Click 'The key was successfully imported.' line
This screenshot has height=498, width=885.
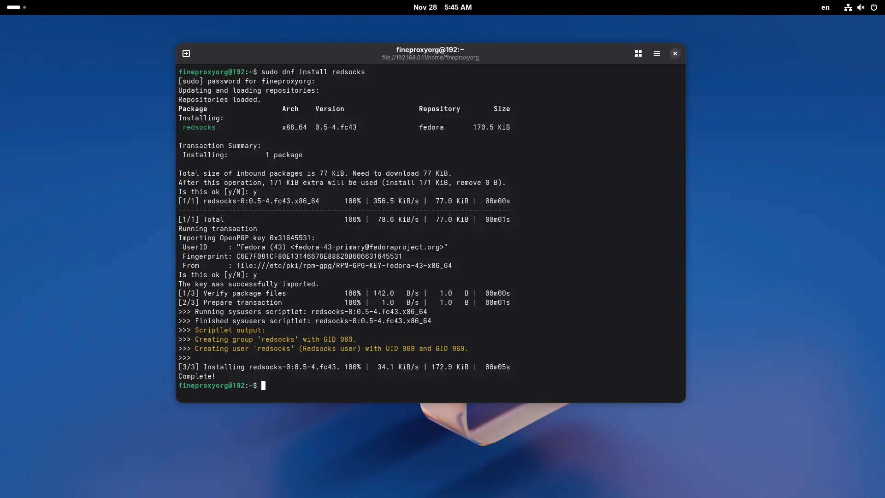pyautogui.click(x=249, y=284)
